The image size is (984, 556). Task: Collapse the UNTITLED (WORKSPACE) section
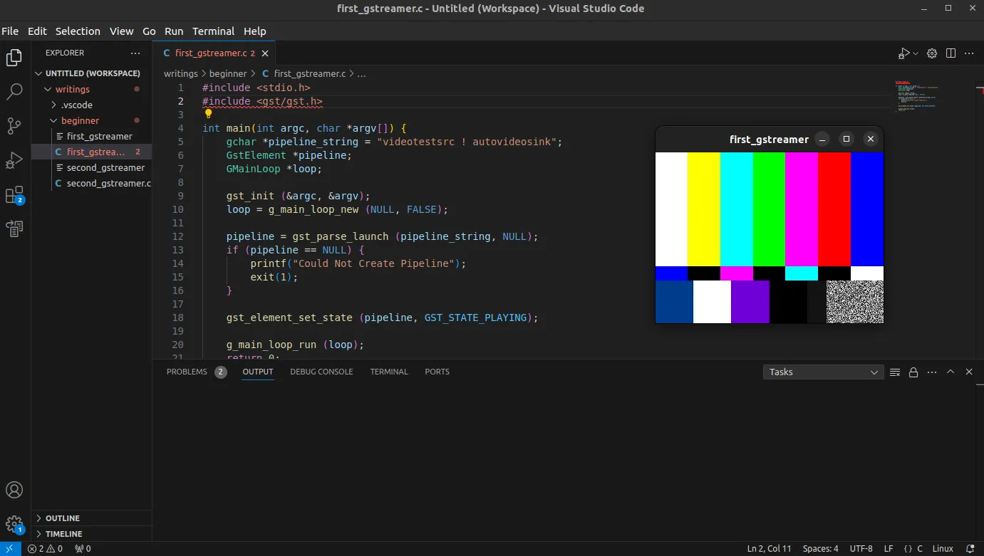pyautogui.click(x=92, y=73)
